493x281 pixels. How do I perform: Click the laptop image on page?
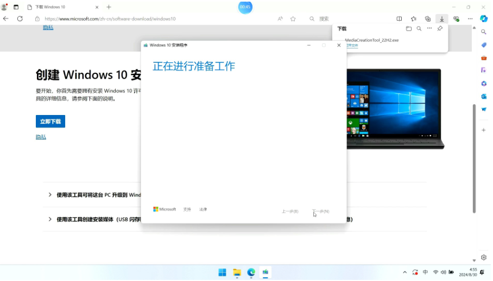coord(395,109)
